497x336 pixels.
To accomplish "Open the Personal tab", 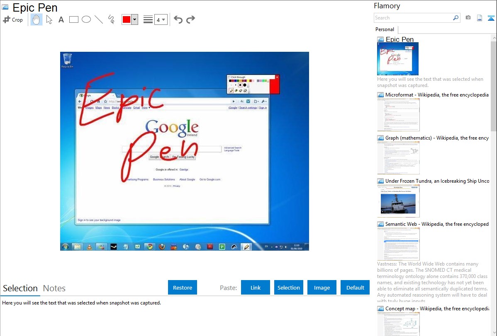I will point(385,29).
